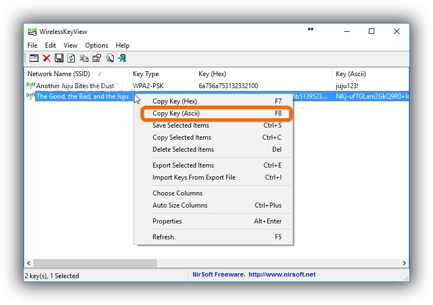Sort by Key (Ascii) column header
433x305 pixels.
(370, 74)
